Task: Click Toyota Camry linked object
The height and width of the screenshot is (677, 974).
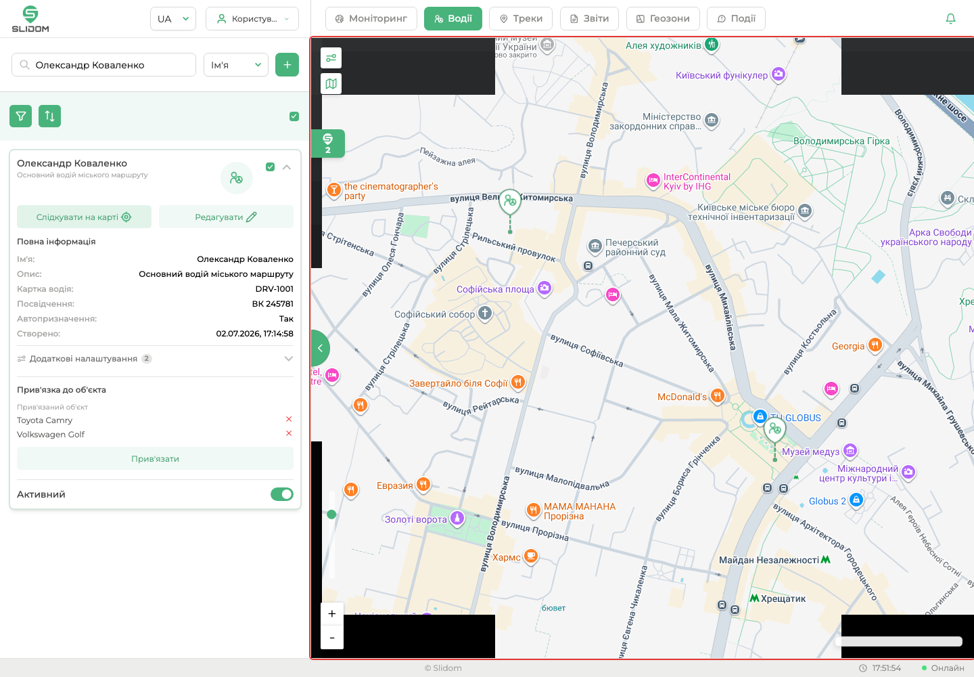Action: click(45, 420)
